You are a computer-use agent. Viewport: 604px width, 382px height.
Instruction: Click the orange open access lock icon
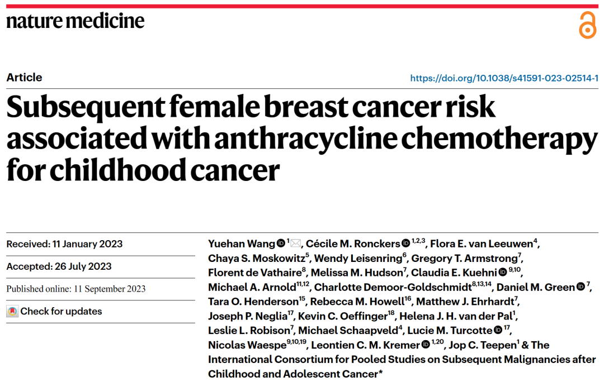(x=587, y=25)
